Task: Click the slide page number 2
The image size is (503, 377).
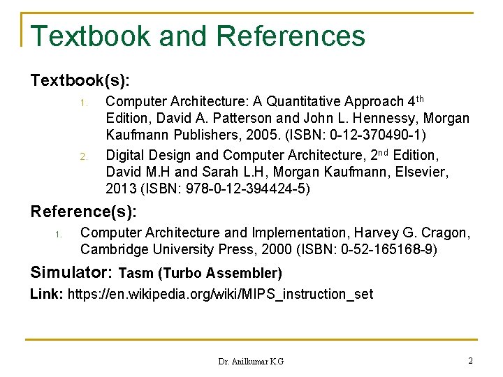Action: [470, 361]
